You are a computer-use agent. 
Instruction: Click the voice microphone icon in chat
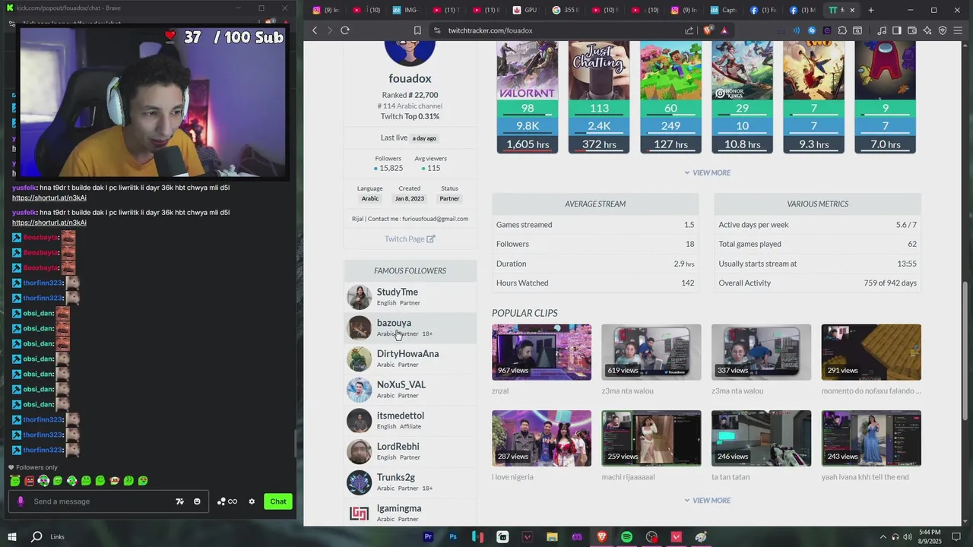coord(21,501)
